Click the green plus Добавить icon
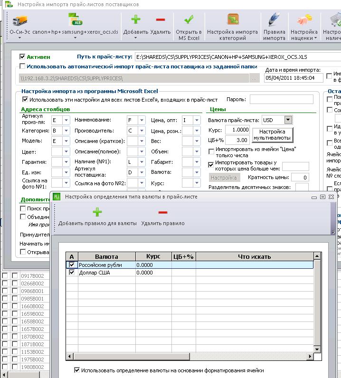This screenshot has height=378, width=341. [135, 19]
